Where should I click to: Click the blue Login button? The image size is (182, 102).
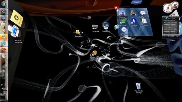point(136,2)
